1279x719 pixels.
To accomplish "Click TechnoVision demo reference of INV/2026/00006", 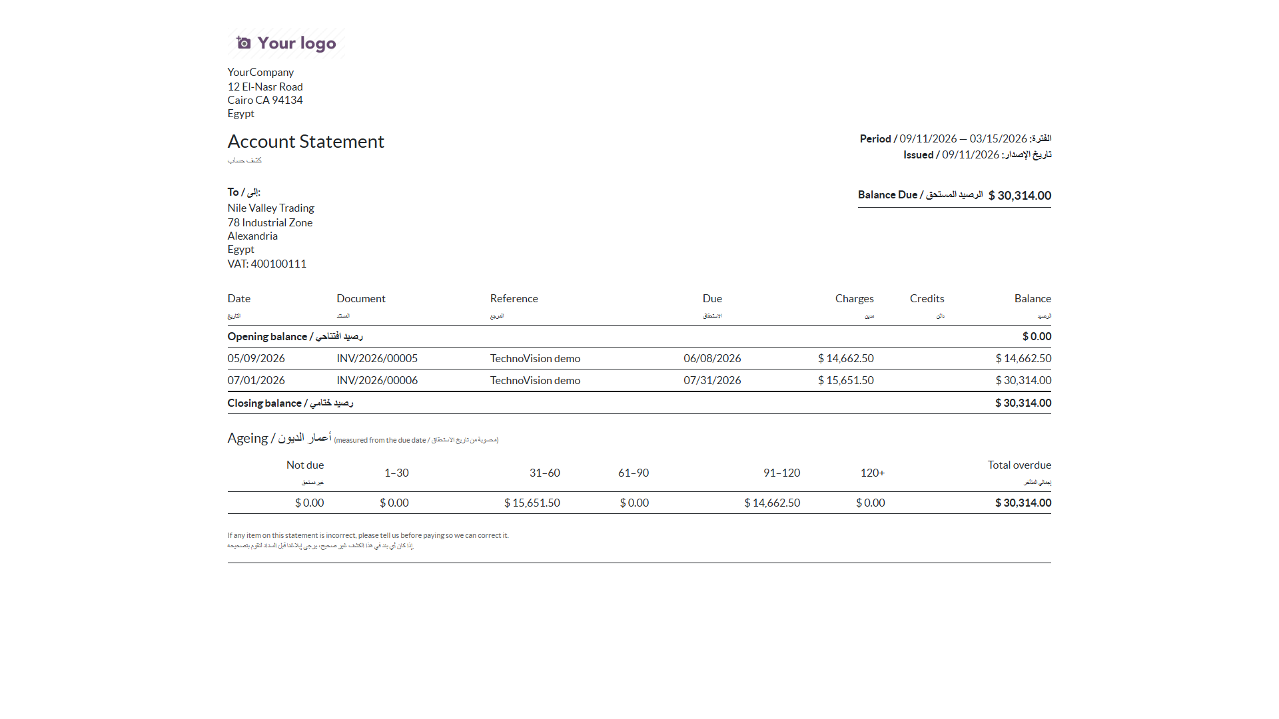I will tap(536, 380).
